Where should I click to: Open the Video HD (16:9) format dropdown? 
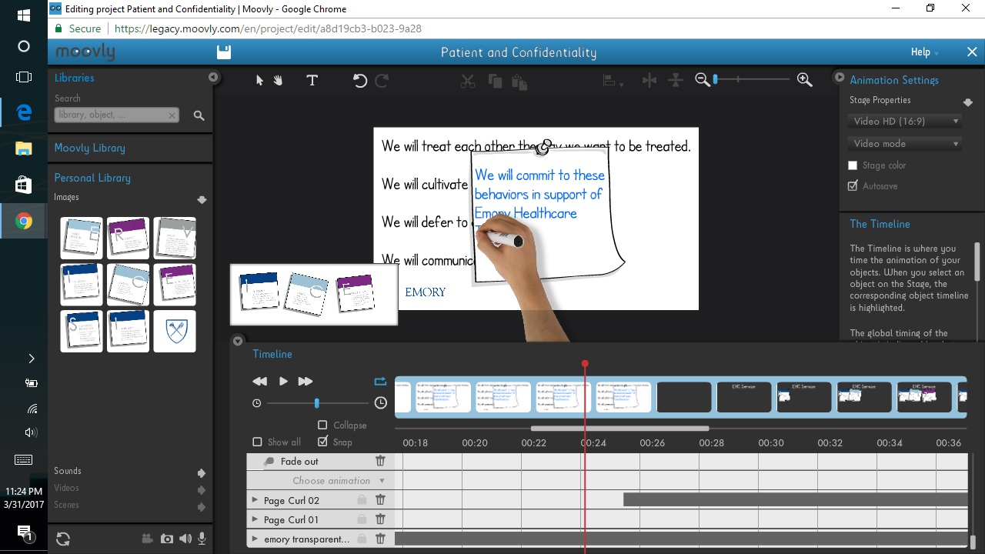click(x=905, y=121)
